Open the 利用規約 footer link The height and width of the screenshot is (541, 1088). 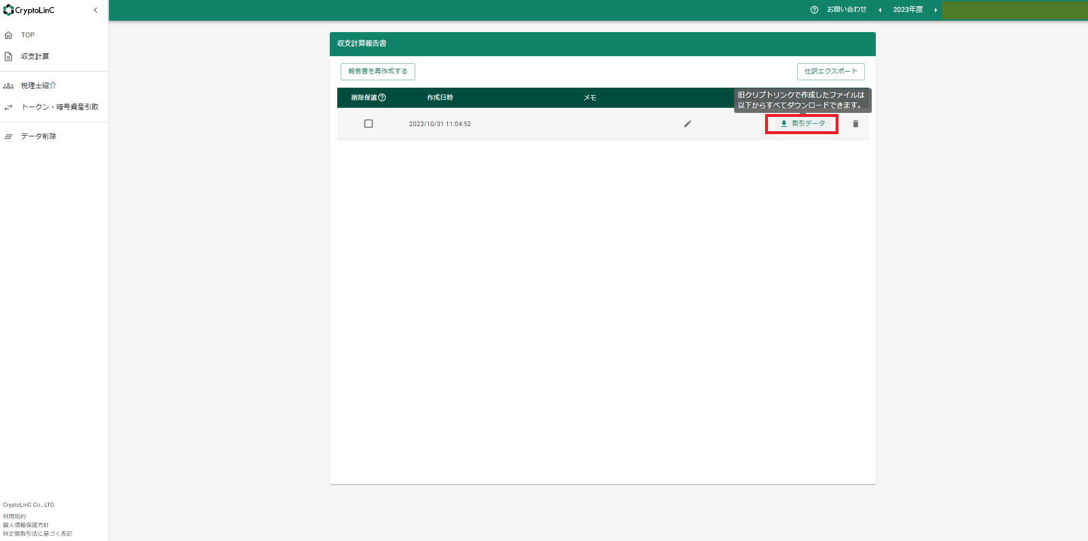pos(14,516)
